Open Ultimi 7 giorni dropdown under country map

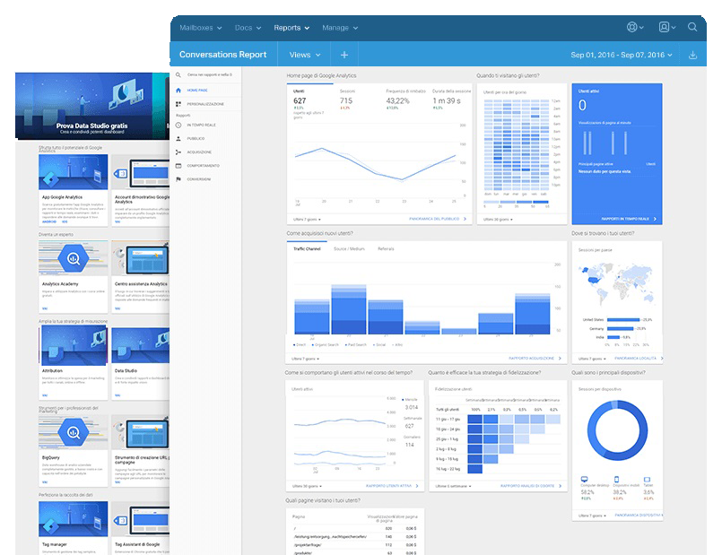click(592, 359)
